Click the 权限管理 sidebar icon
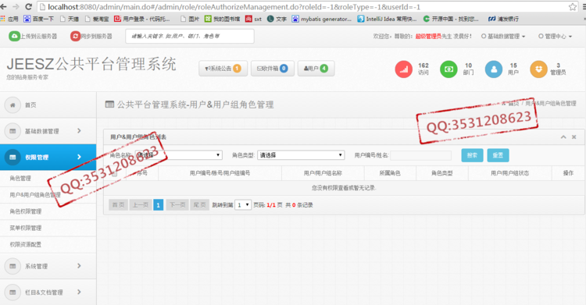Screen dimensions: 586x305 click(x=13, y=157)
